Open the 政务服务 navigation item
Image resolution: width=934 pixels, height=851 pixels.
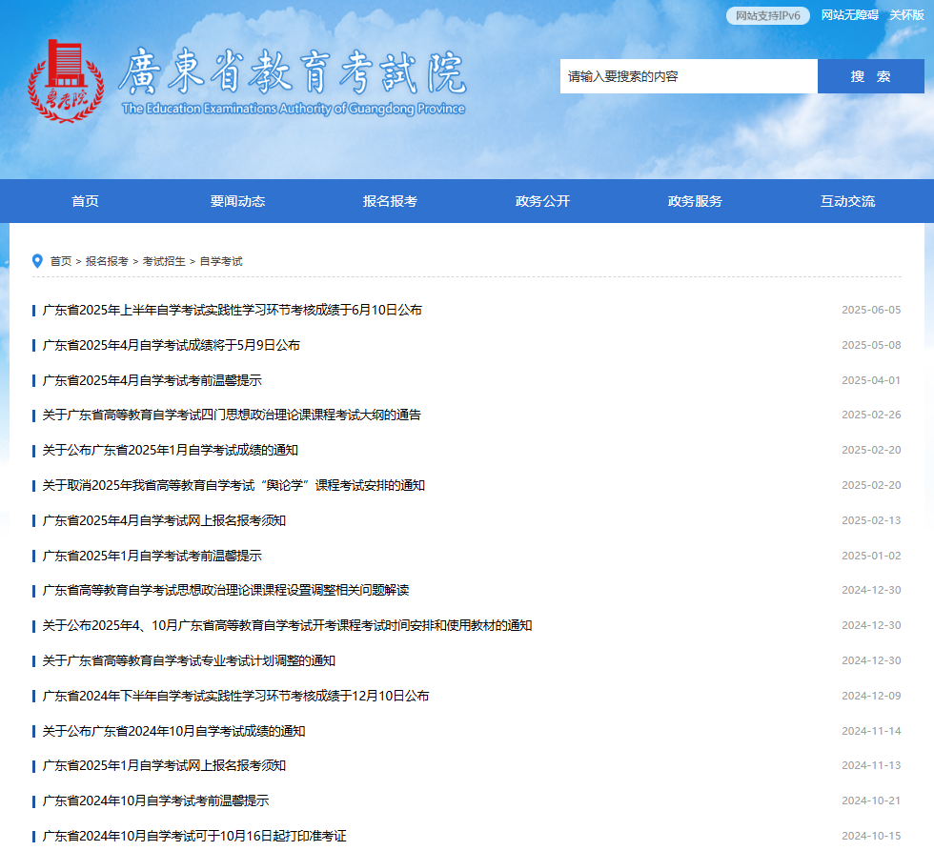coord(695,201)
